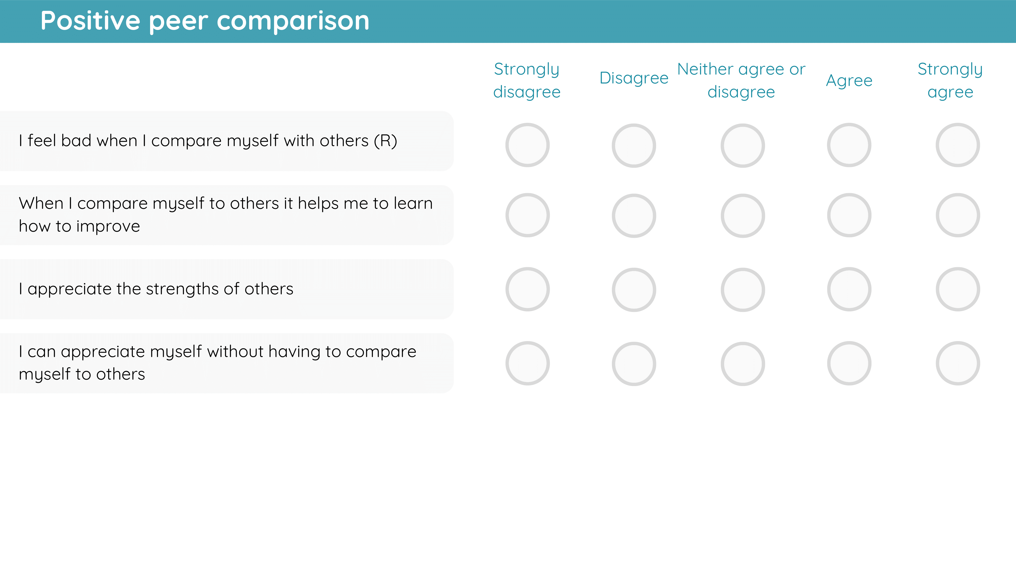
Task: Choose Neither option for 'strengths of others' statement
Action: (x=743, y=290)
